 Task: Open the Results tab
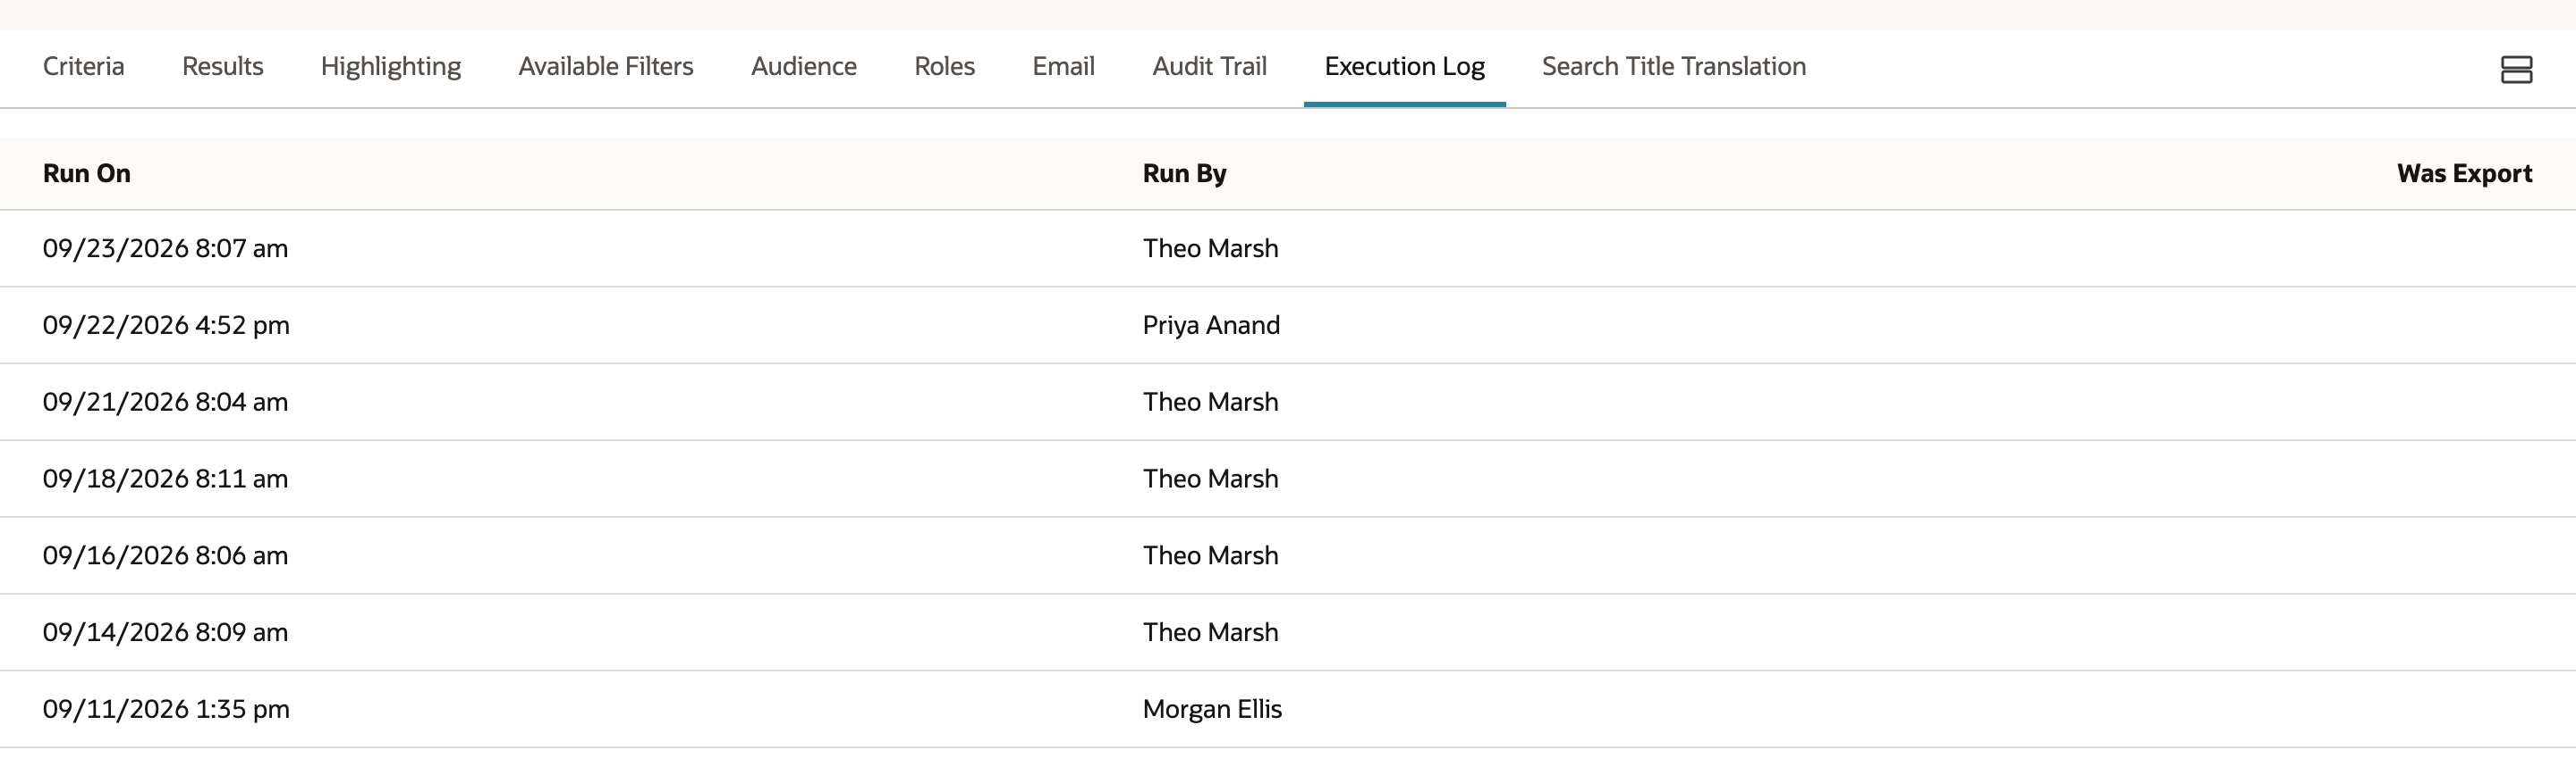(223, 66)
